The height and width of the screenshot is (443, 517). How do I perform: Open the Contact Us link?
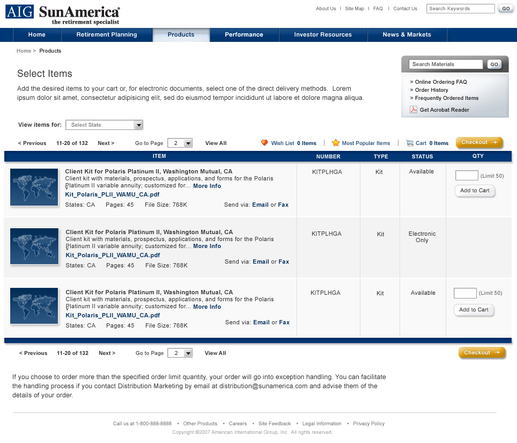click(x=405, y=9)
